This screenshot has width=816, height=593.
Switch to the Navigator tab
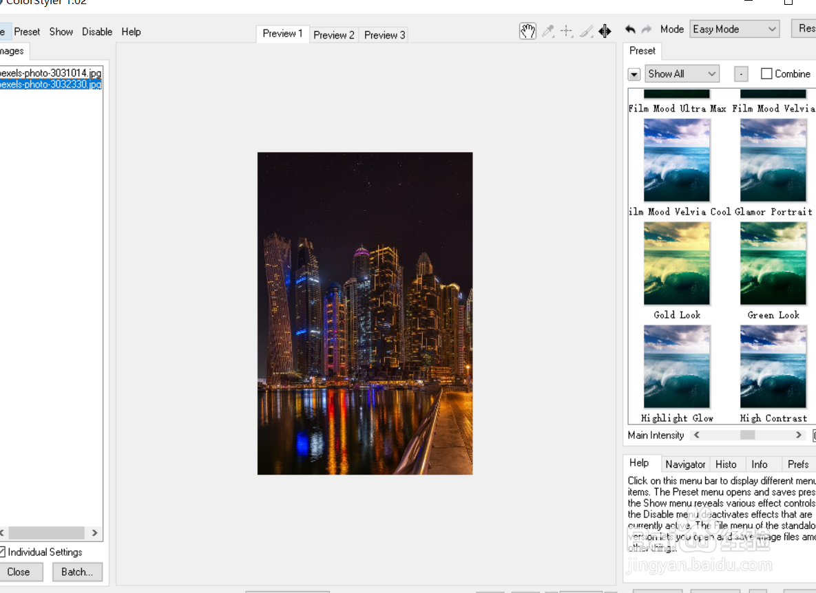click(x=685, y=464)
